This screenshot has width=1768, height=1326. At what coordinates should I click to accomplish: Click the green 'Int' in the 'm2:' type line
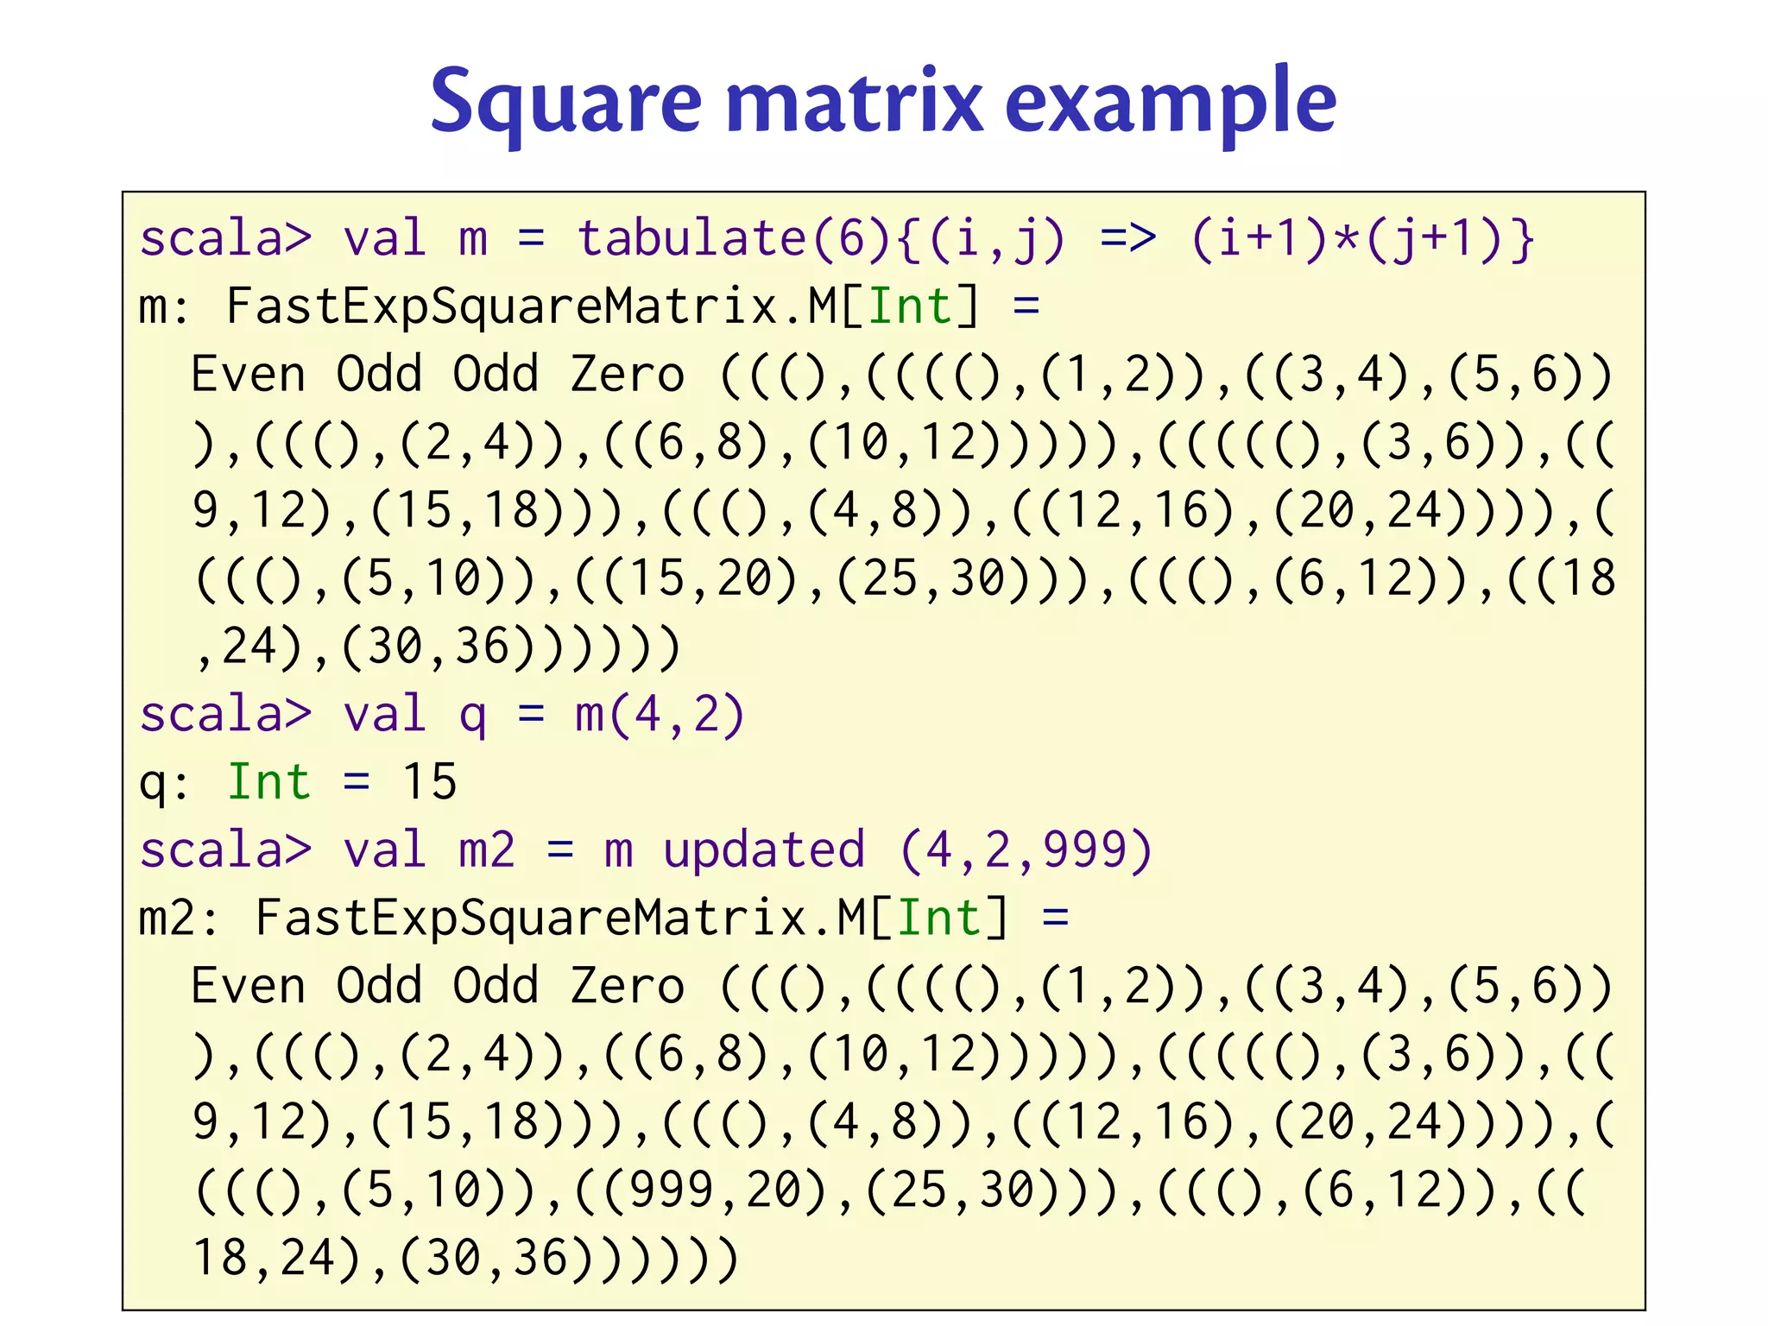point(938,918)
